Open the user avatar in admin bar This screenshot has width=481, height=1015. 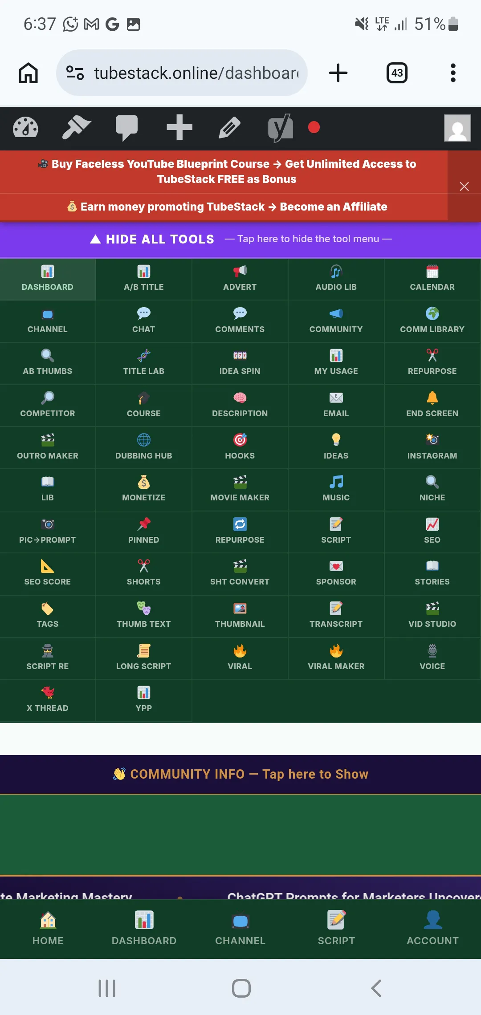[x=457, y=128]
